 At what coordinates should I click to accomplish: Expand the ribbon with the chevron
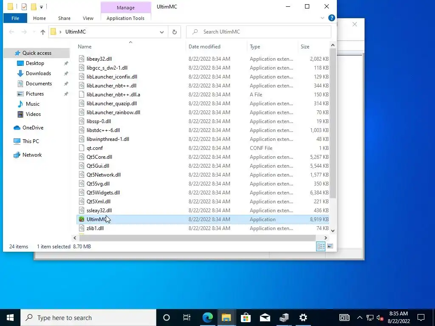click(322, 18)
